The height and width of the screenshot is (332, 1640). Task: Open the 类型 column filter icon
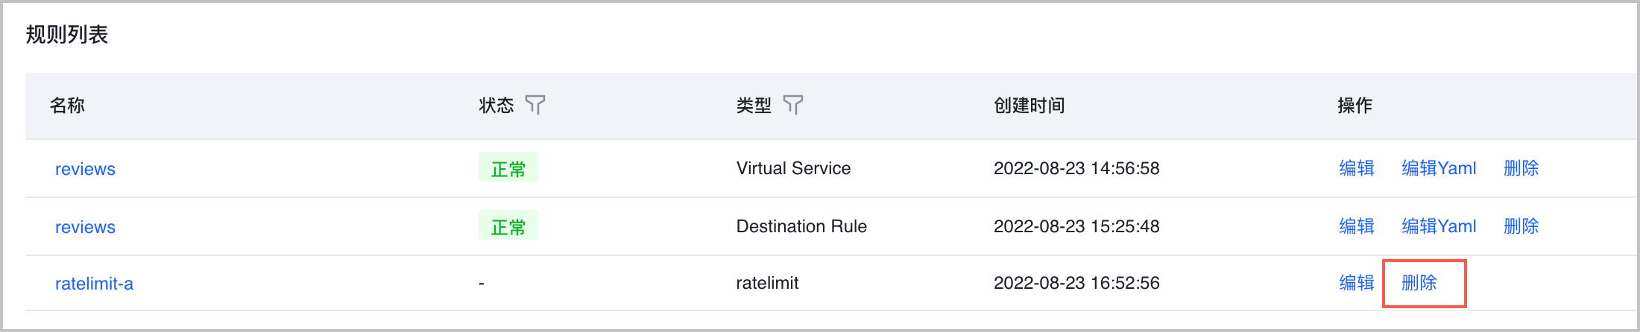[x=793, y=105]
